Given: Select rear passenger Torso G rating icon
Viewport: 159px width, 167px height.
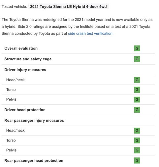Looking at the screenshot, I should pos(137,140).
